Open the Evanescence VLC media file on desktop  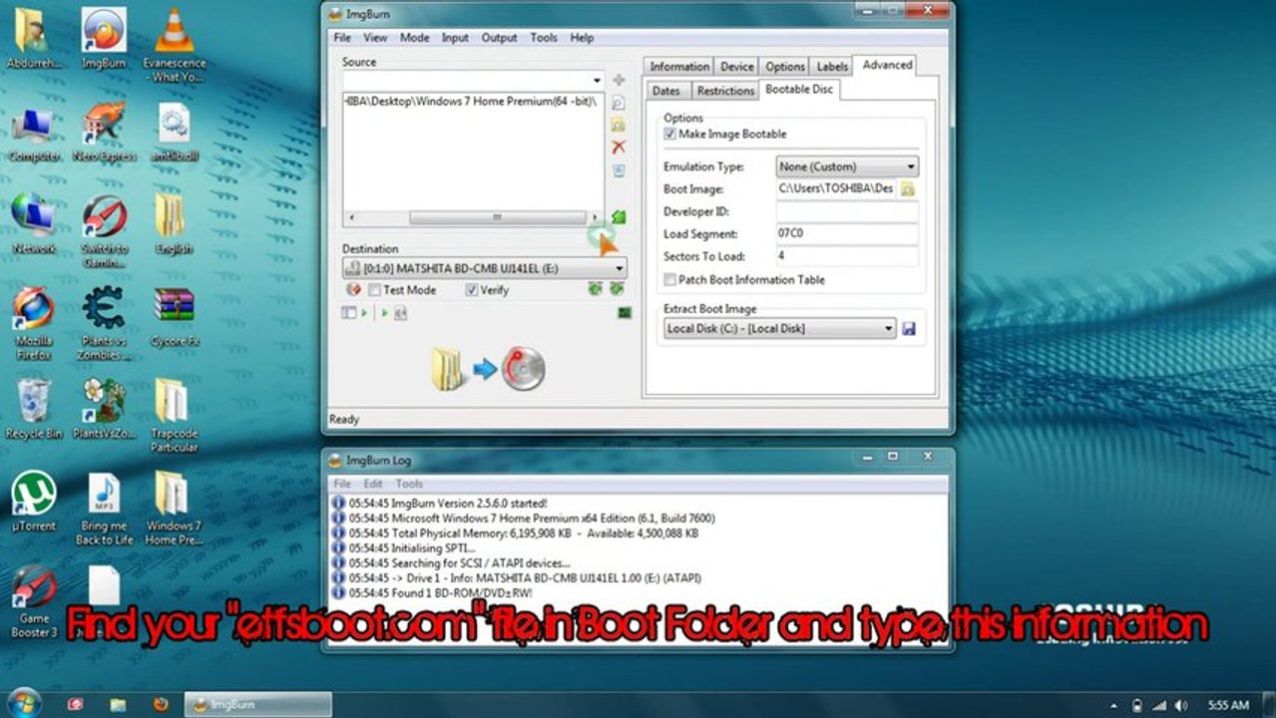click(x=176, y=45)
